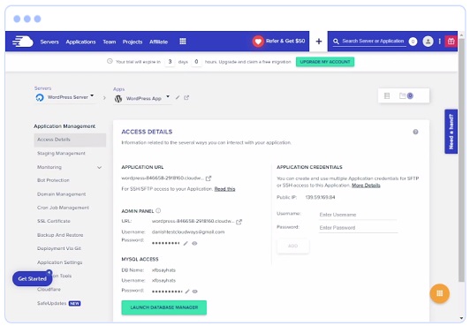Open WordPress App in external window icon
The image size is (470, 326).
click(x=186, y=98)
